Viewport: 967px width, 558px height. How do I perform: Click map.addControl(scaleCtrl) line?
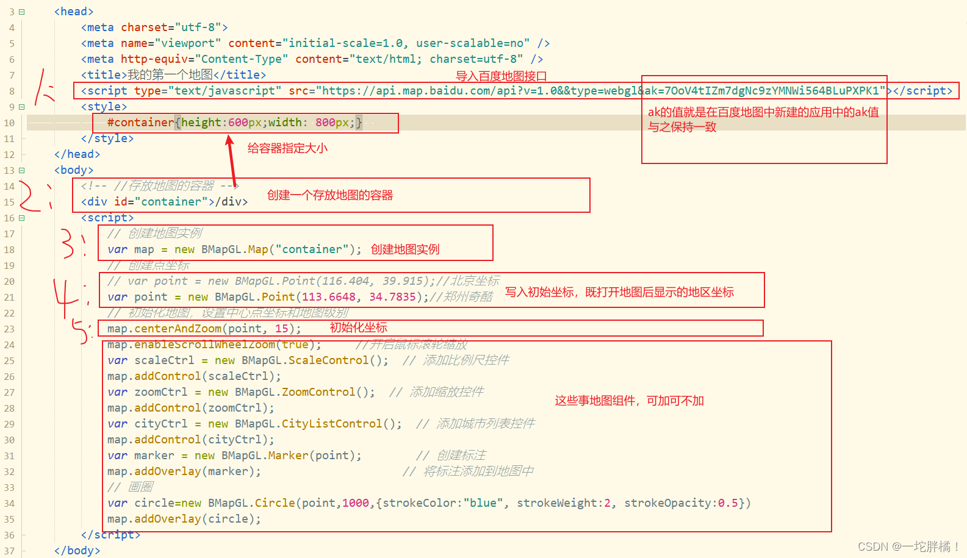[x=194, y=376]
